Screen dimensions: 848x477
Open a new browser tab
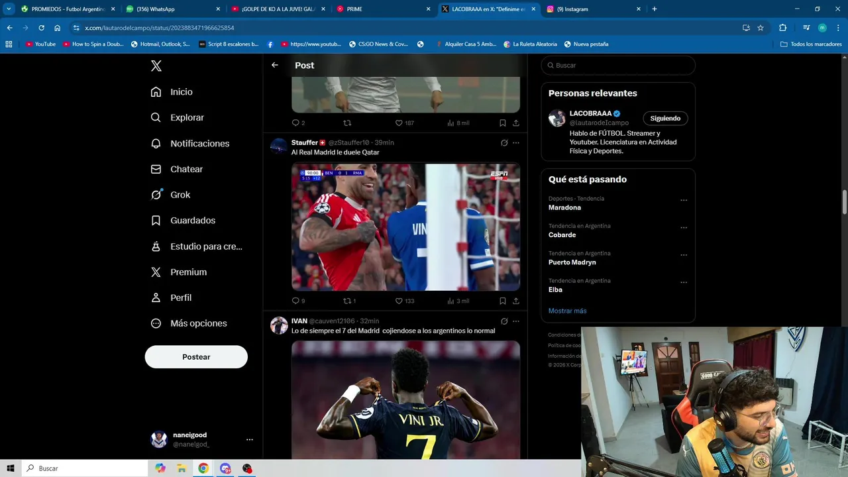(x=655, y=9)
